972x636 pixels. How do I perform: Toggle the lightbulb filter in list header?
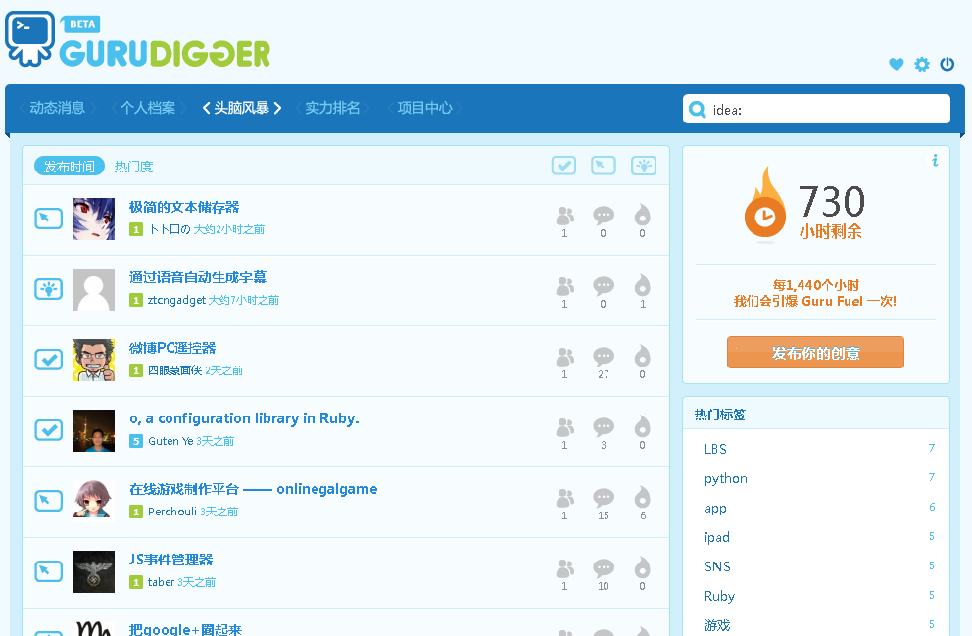tap(644, 166)
